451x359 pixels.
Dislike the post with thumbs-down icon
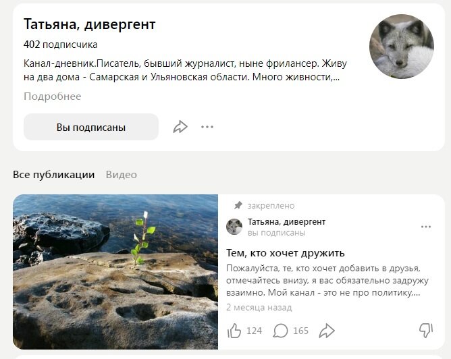(x=426, y=331)
